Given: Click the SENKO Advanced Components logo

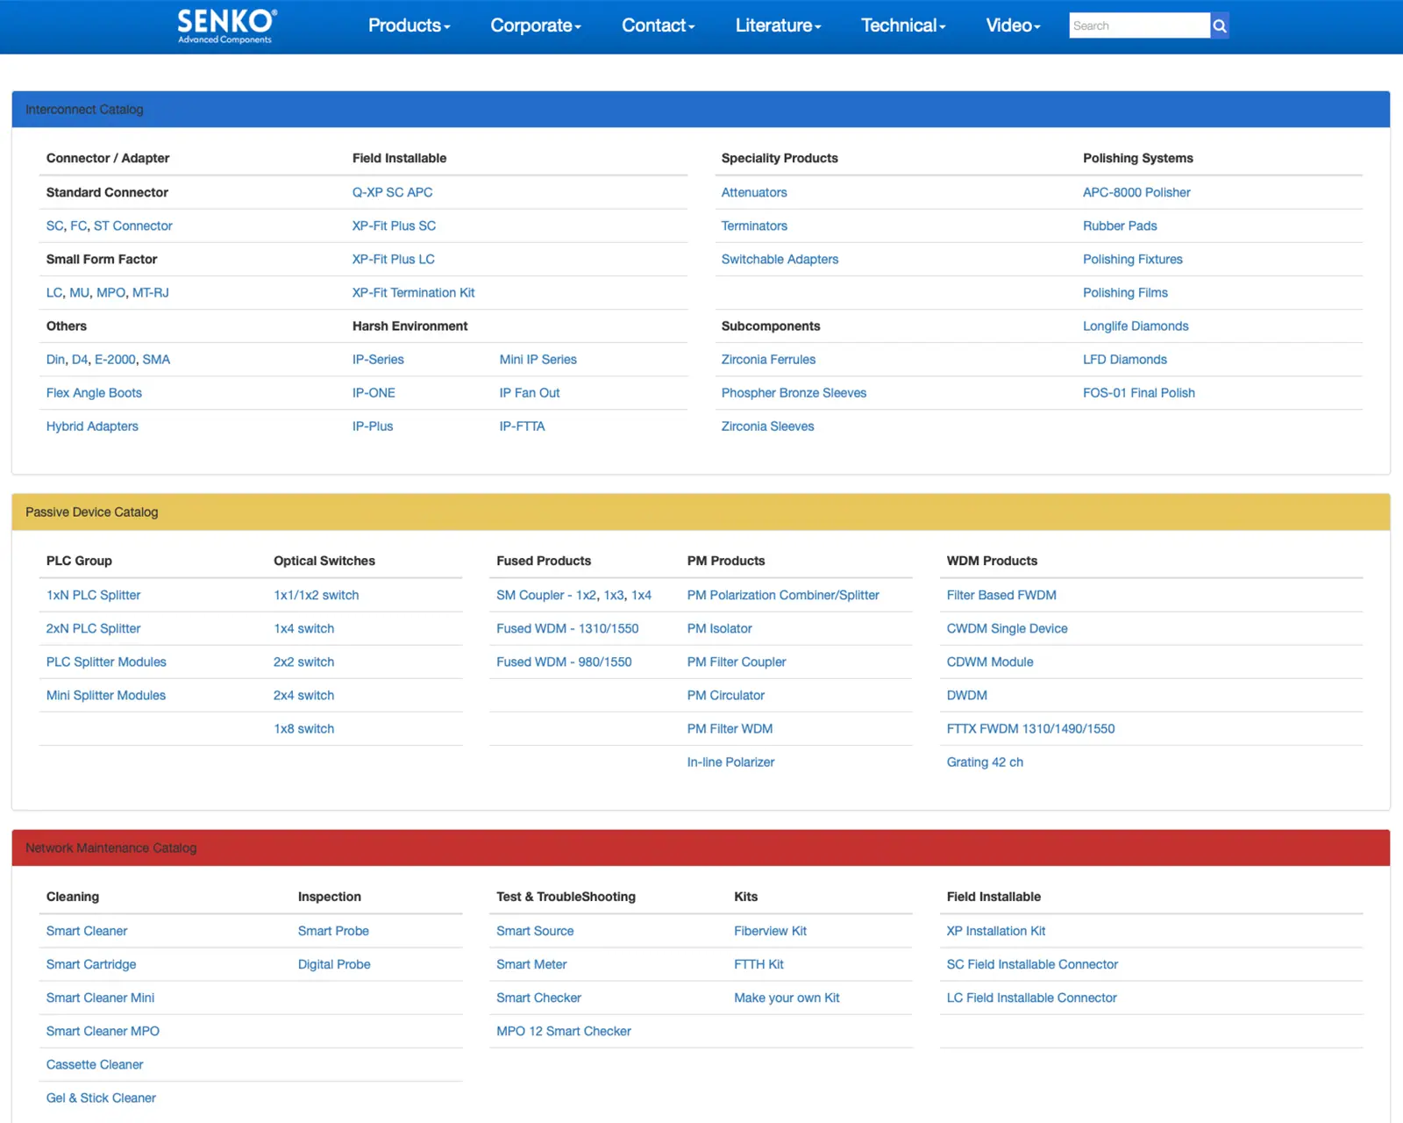Looking at the screenshot, I should (226, 26).
